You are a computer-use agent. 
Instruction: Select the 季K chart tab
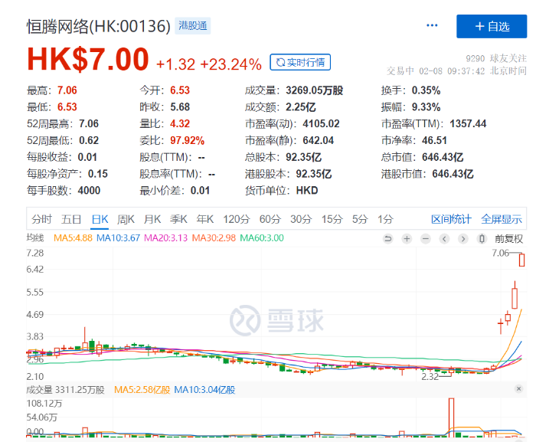pos(178,219)
